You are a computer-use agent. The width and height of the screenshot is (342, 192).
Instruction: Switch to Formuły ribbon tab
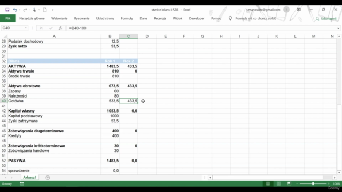coord(127,18)
